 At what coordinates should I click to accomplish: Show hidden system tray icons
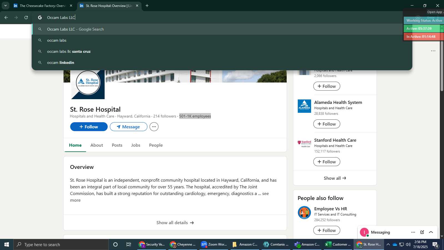(x=388, y=244)
